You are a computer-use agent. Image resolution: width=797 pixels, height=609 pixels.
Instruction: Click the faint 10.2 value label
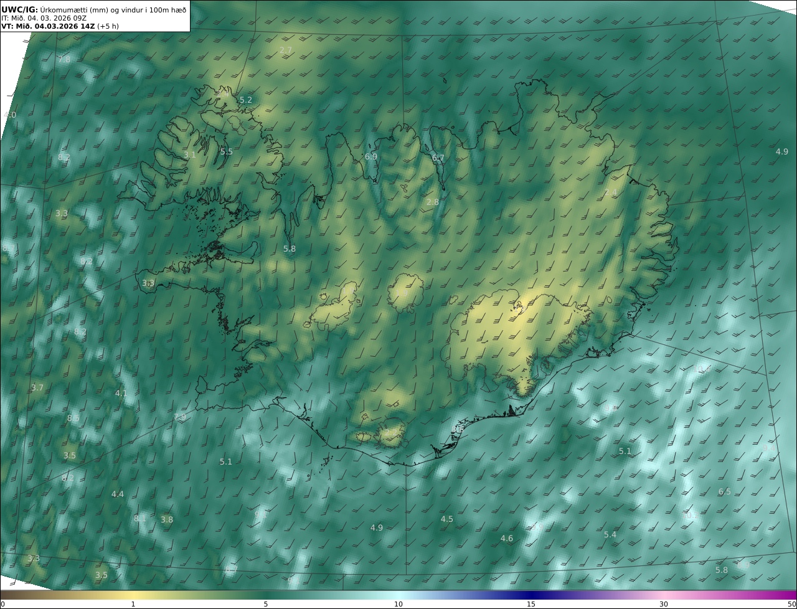click(x=689, y=516)
